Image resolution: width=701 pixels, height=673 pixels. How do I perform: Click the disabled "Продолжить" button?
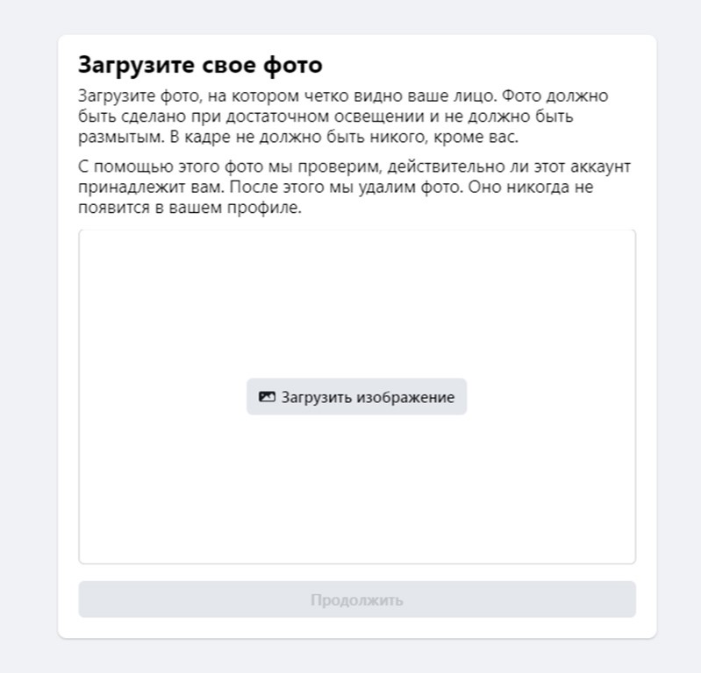(x=357, y=599)
